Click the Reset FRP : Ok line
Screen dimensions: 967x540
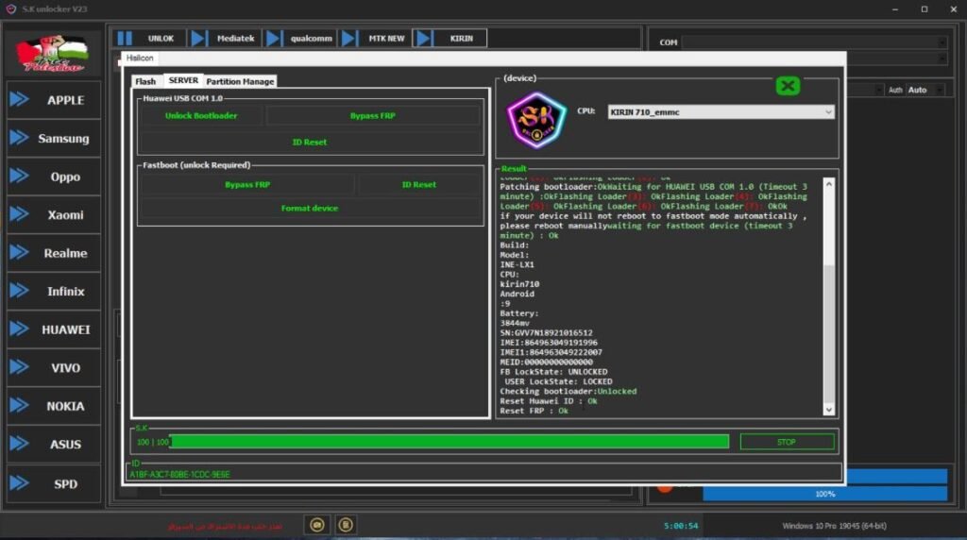tap(534, 411)
